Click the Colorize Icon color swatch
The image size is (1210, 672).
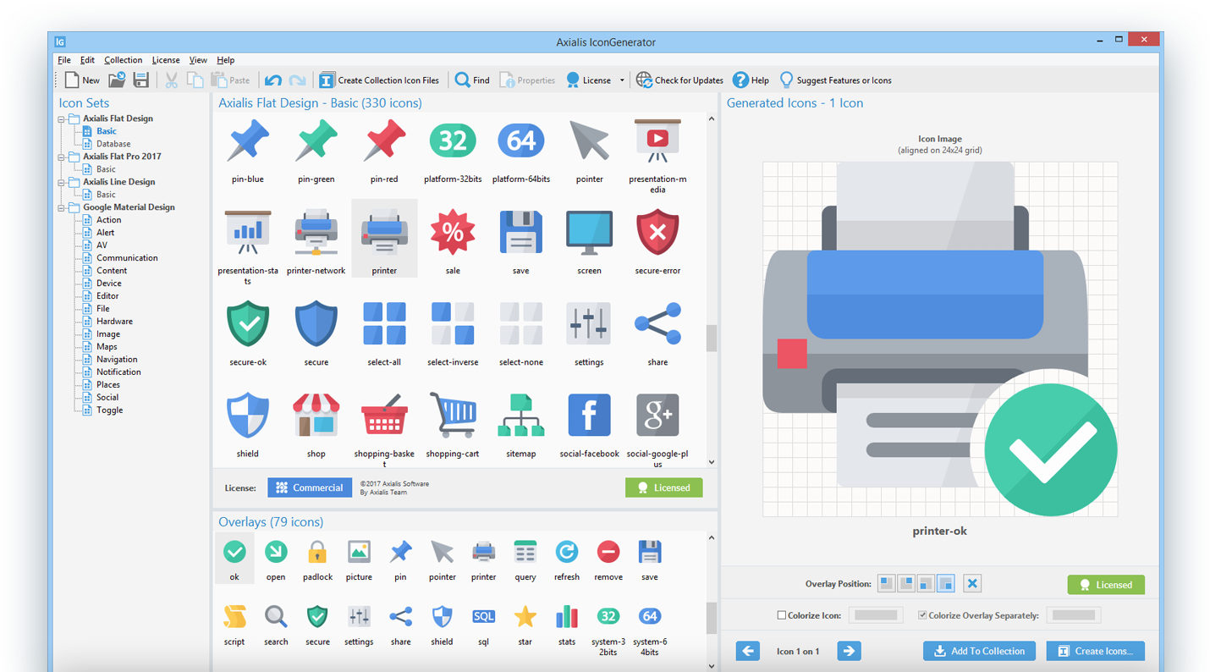tap(876, 615)
